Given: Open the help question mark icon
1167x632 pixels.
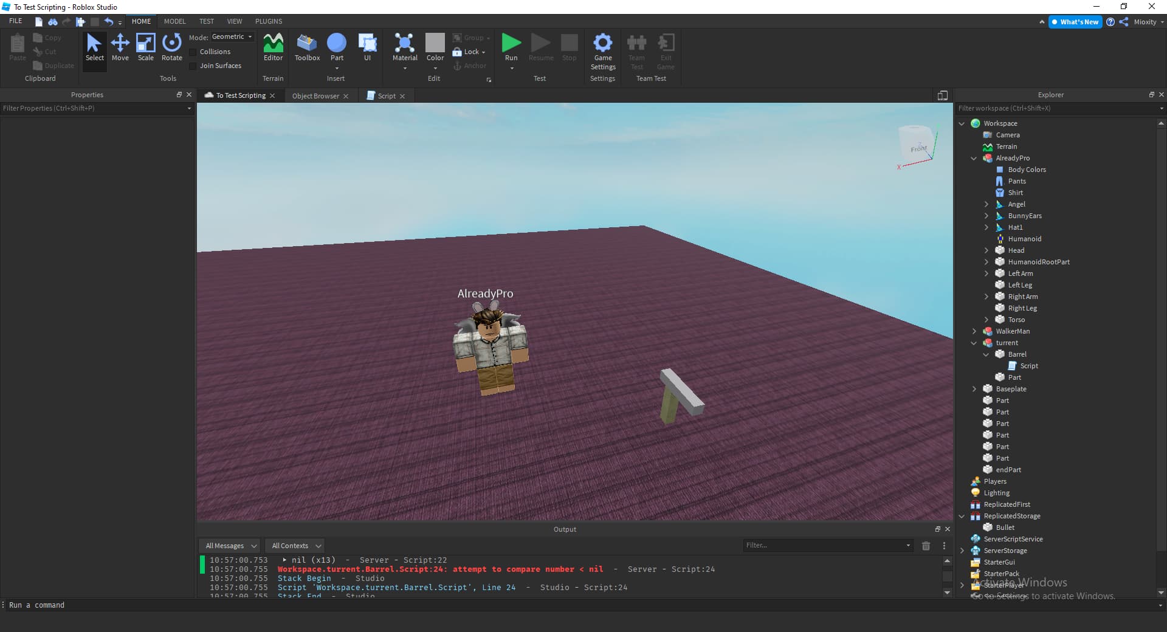Looking at the screenshot, I should (x=1110, y=22).
